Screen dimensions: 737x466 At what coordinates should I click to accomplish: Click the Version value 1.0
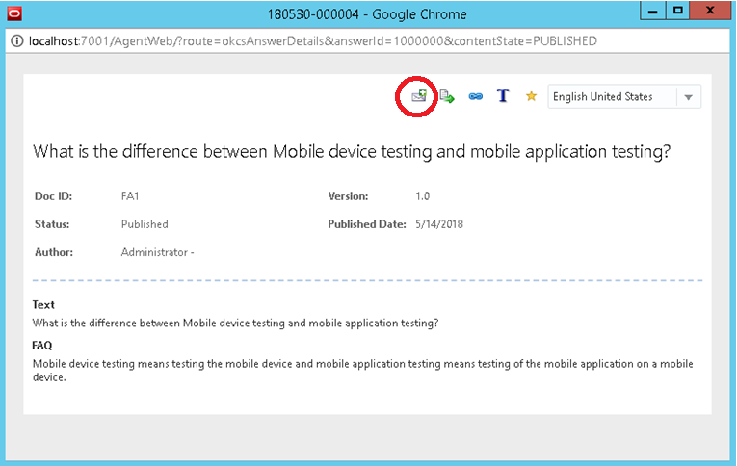click(x=423, y=196)
